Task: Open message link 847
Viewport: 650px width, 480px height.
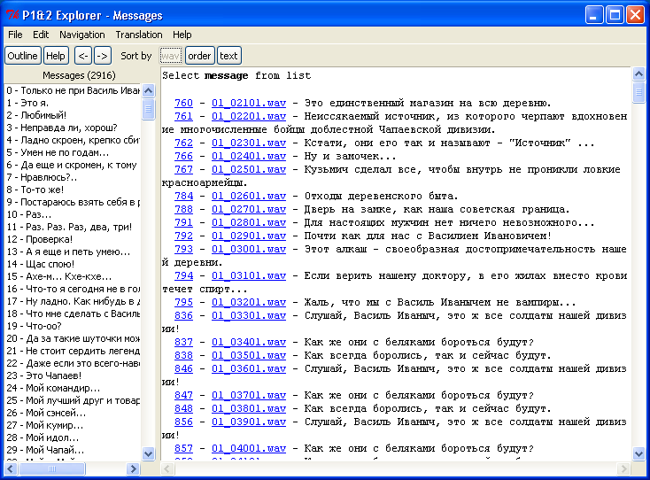Action: click(183, 395)
